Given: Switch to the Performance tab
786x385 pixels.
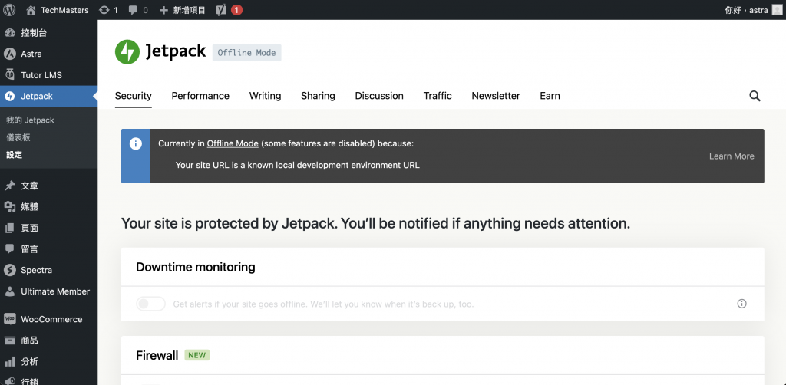Looking at the screenshot, I should pos(200,96).
